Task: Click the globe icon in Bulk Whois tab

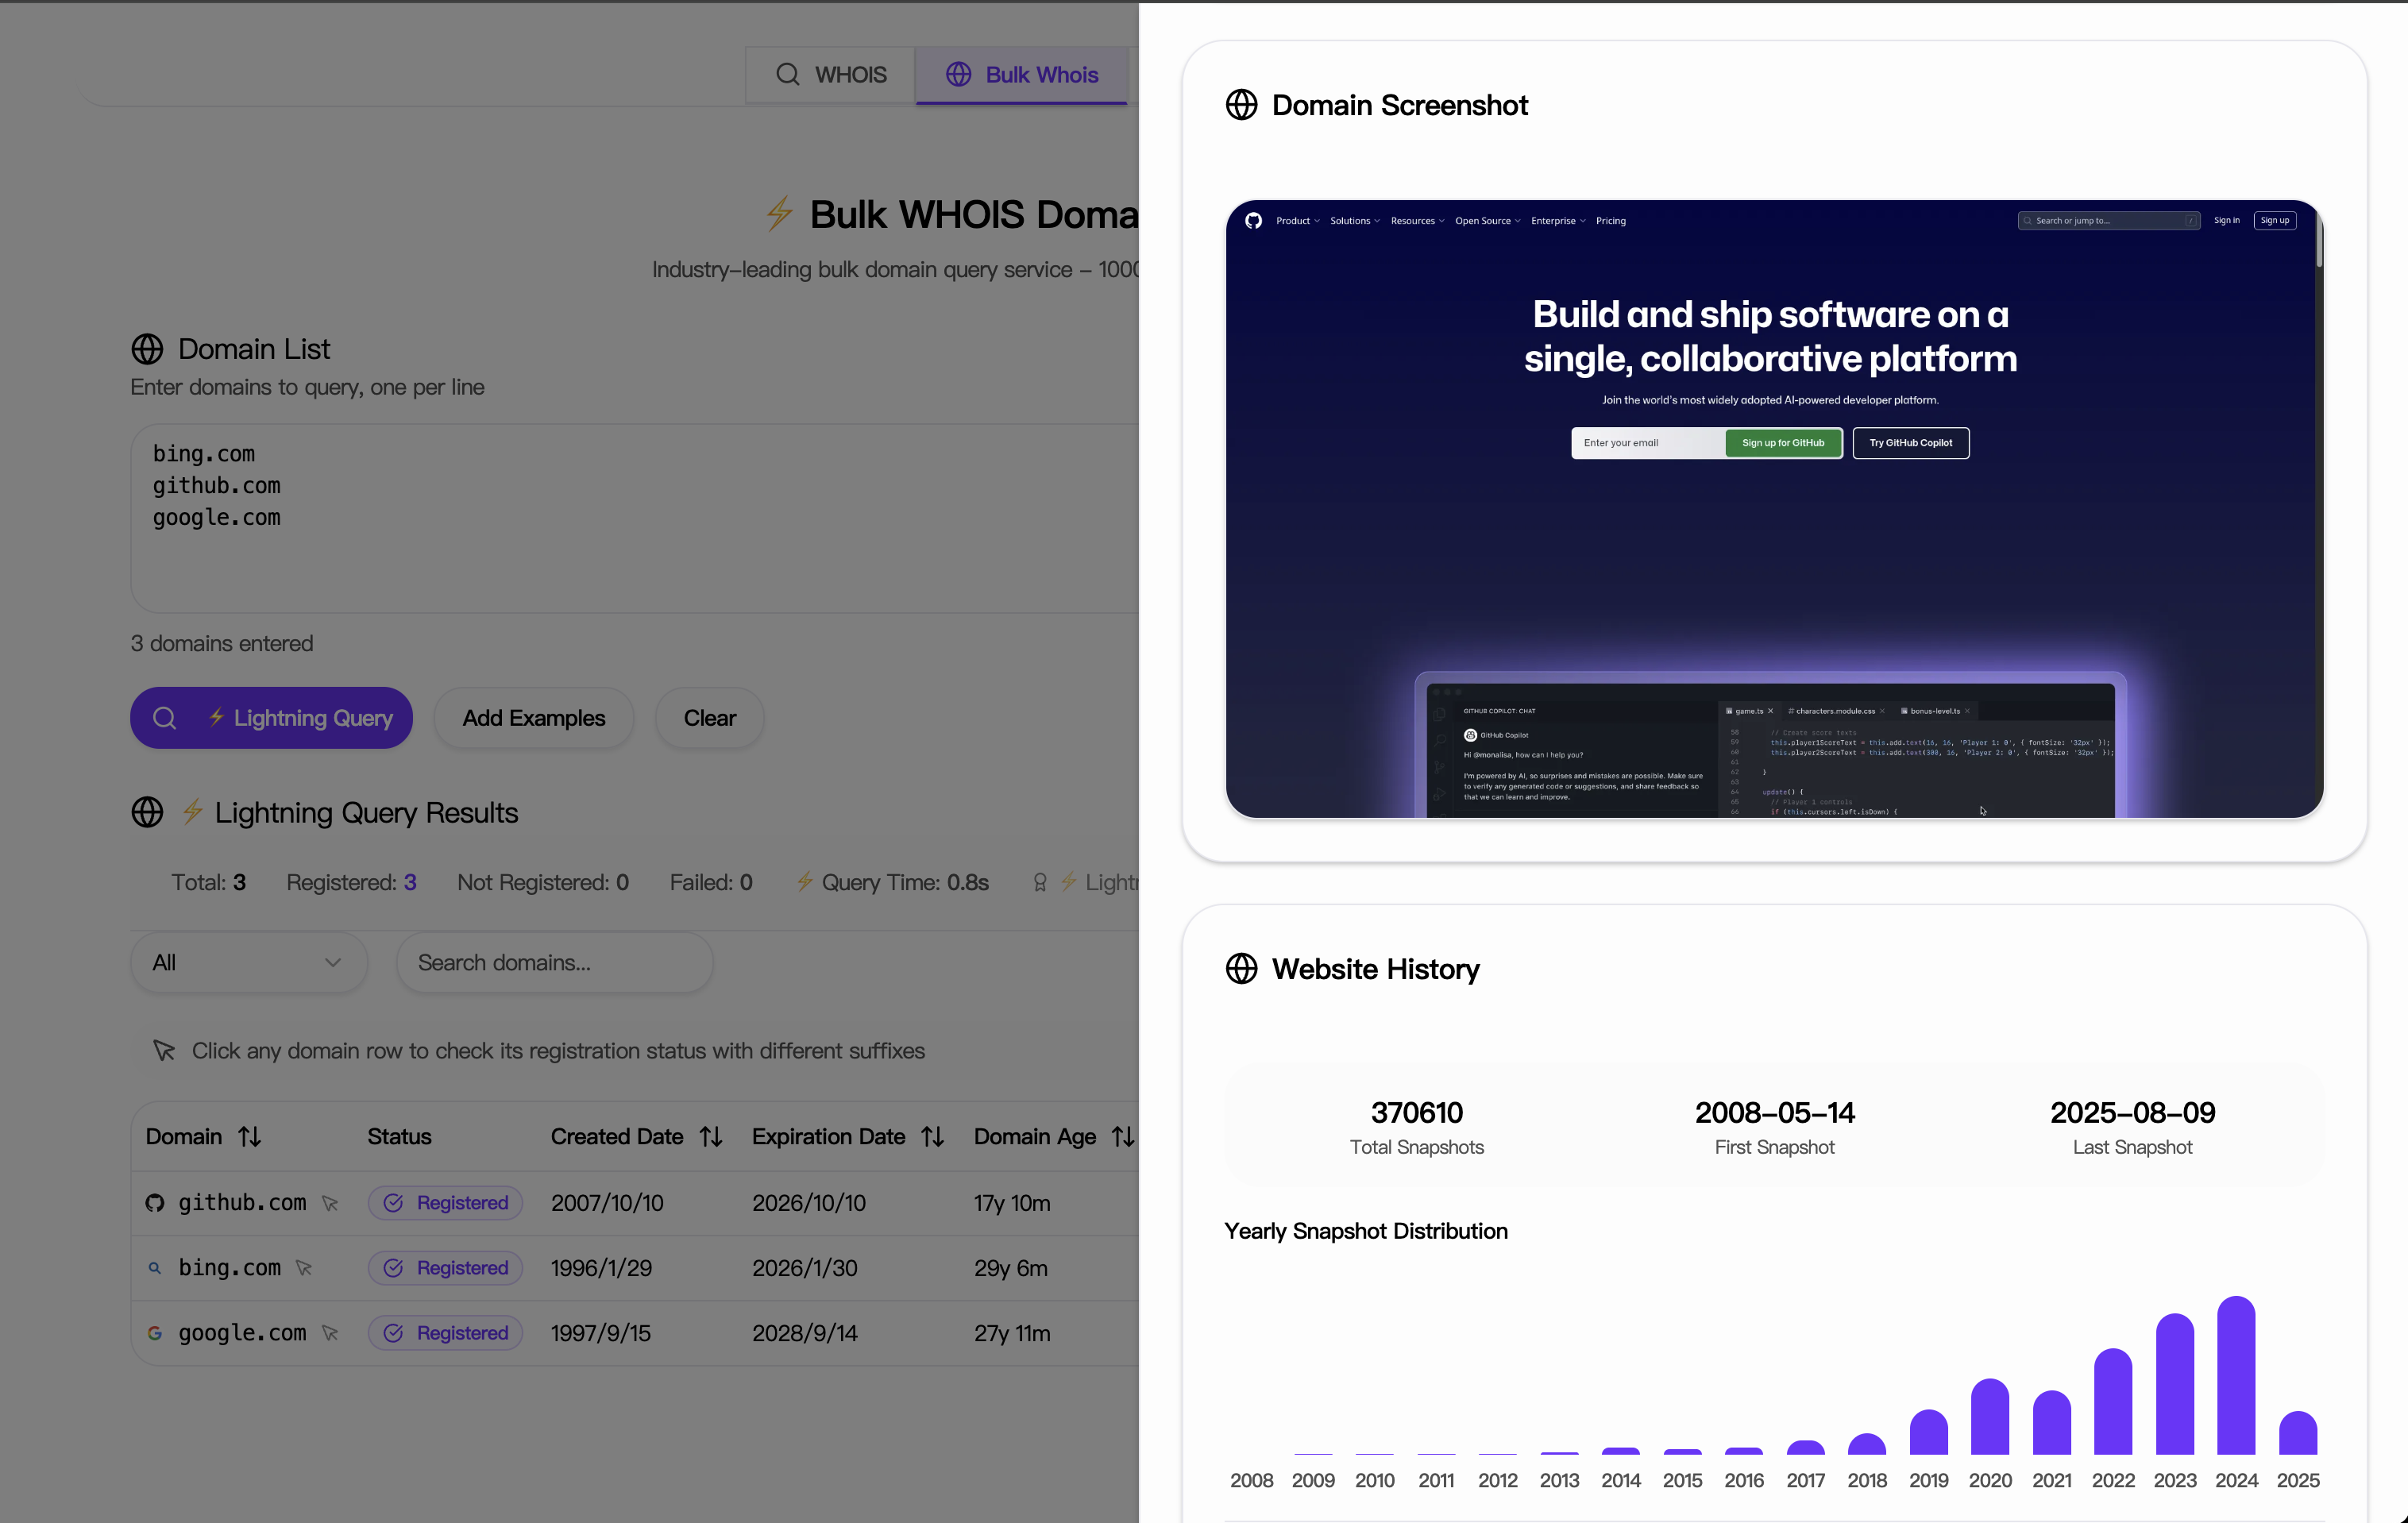Action: pos(958,75)
